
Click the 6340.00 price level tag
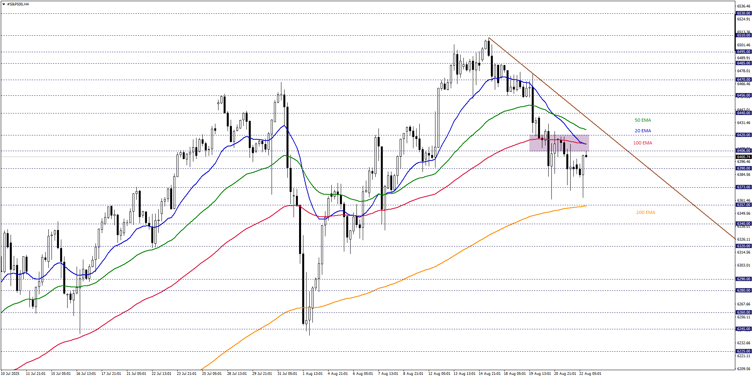pyautogui.click(x=744, y=224)
